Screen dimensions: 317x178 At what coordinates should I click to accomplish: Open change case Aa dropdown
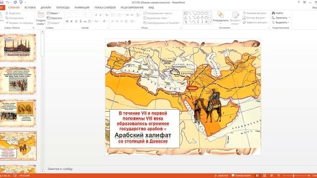pyautogui.click(x=97, y=21)
